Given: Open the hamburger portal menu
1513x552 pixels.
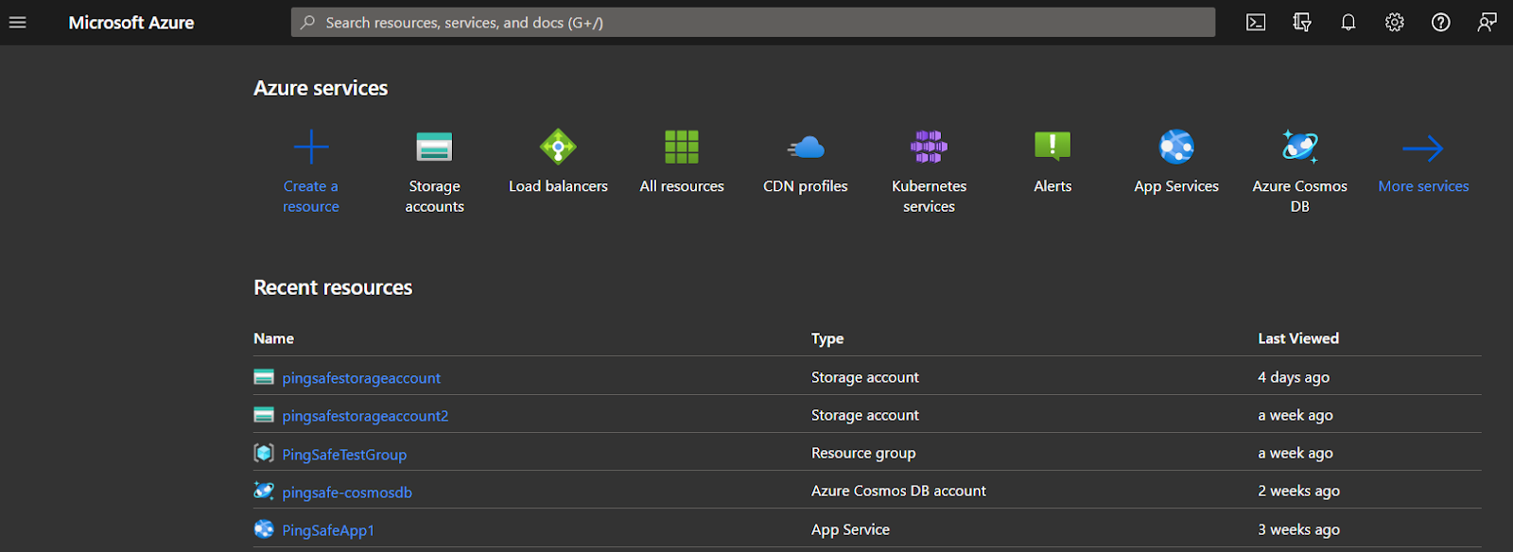Looking at the screenshot, I should 17,23.
